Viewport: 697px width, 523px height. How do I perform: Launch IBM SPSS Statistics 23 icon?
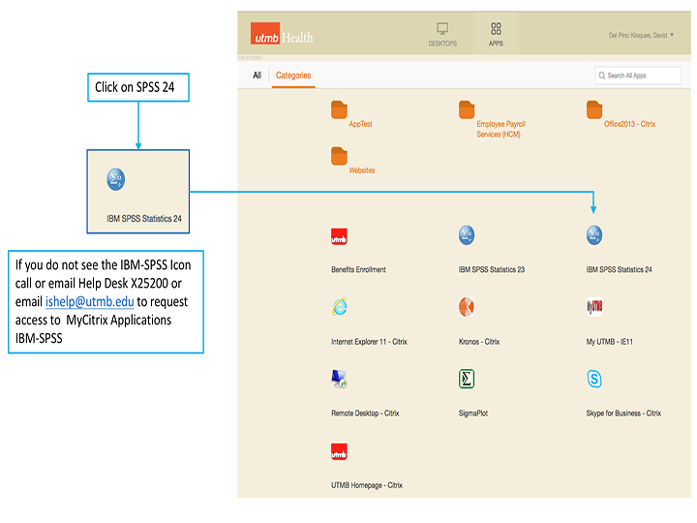click(467, 235)
